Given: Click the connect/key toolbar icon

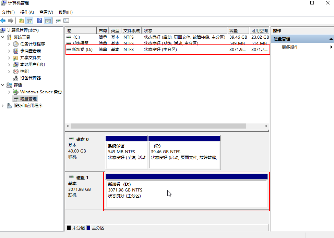Looking at the screenshot, I should 58,21.
